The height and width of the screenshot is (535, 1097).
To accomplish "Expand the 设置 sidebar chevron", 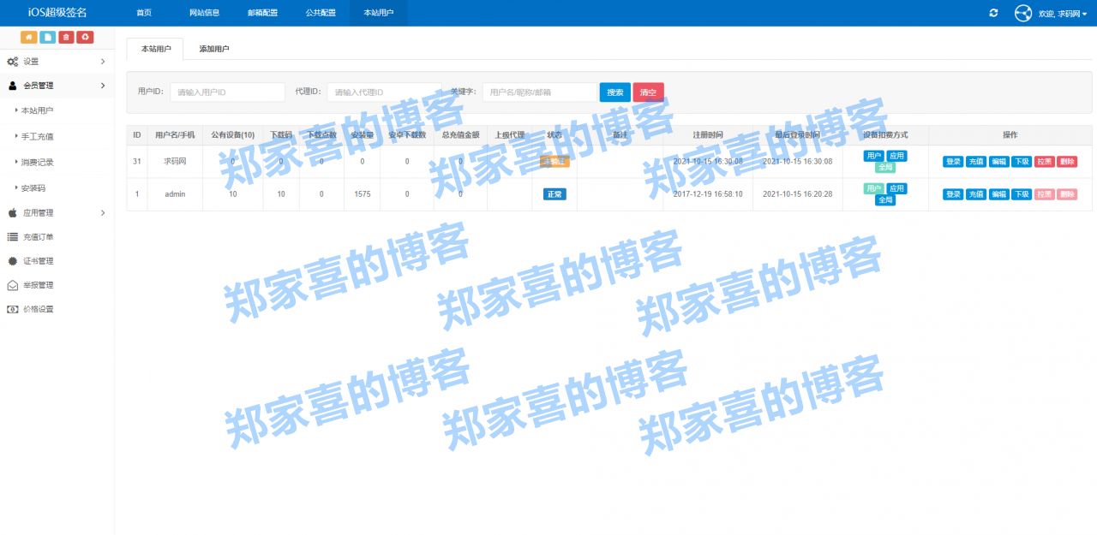I will point(103,62).
